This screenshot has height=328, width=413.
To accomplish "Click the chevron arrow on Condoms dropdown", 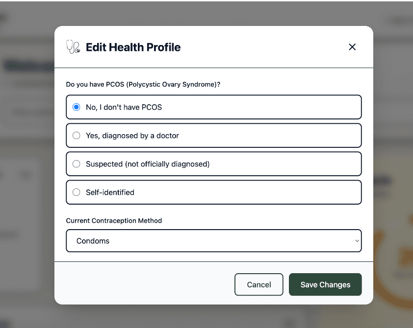I will click(x=357, y=241).
